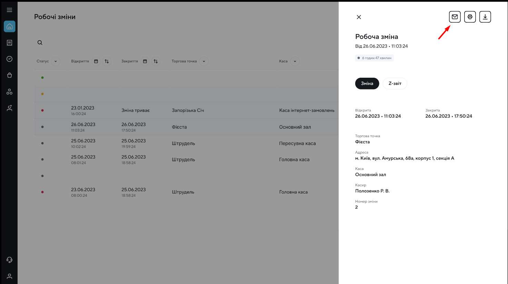508x284 pixels.
Task: Click the email envelope icon in panel
Action: coord(455,17)
